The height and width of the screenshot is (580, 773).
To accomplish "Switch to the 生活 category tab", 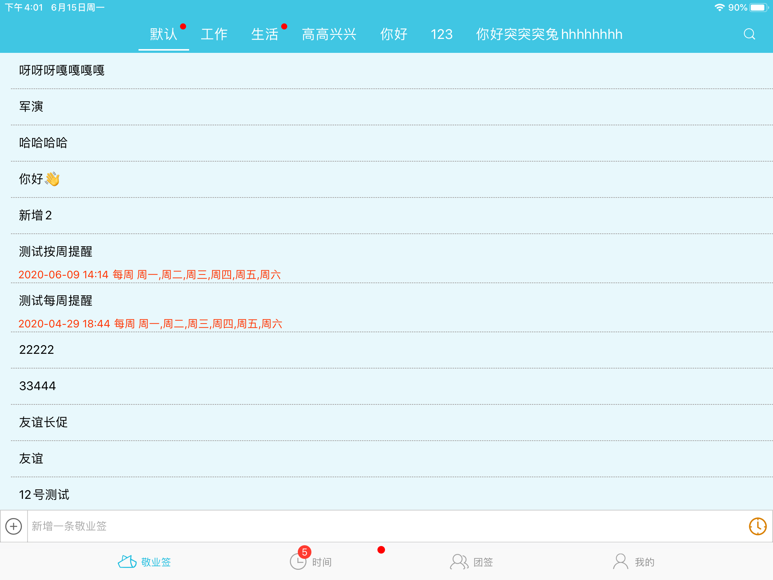I will 265,34.
